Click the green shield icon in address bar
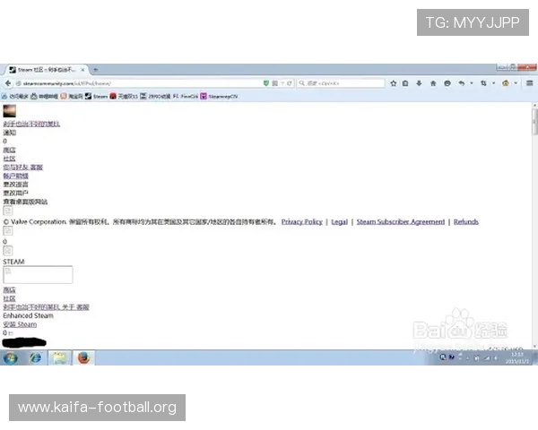This screenshot has height=430, width=538. click(266, 83)
